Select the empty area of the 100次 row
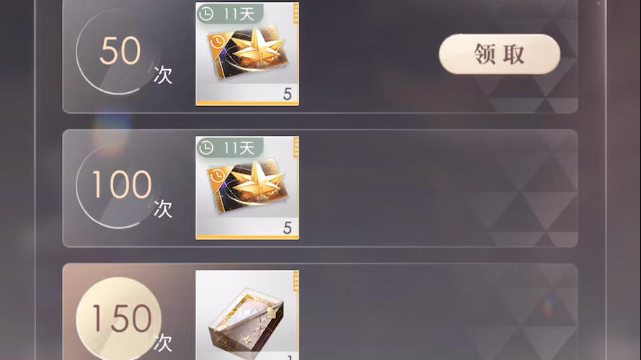641x360 pixels. 438,188
